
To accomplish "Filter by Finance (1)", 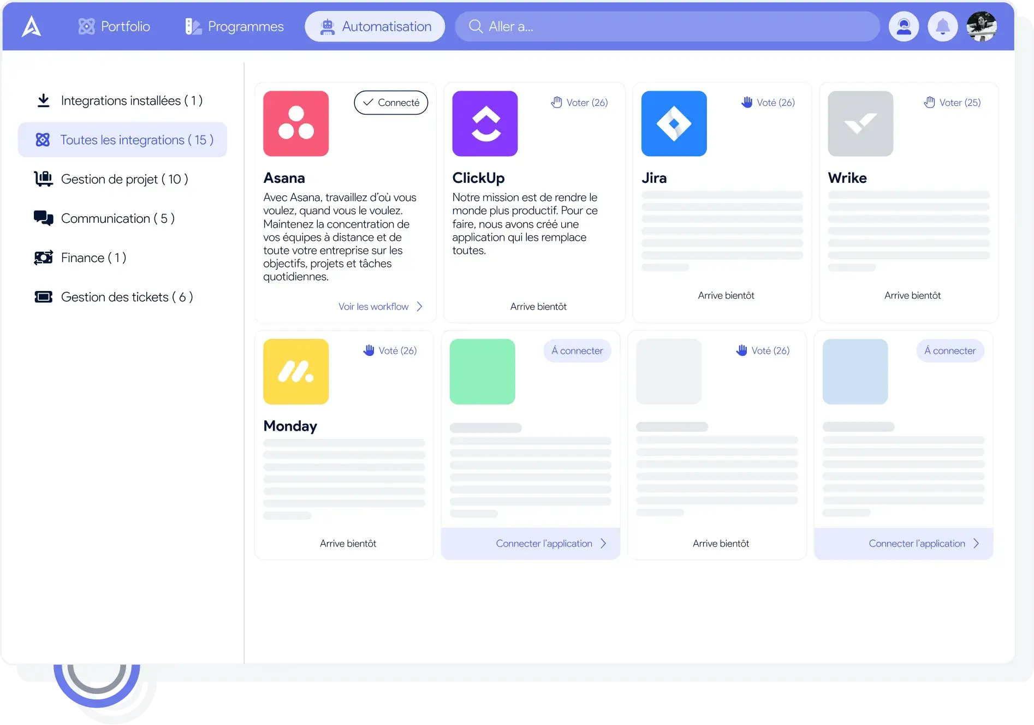I will (x=122, y=258).
